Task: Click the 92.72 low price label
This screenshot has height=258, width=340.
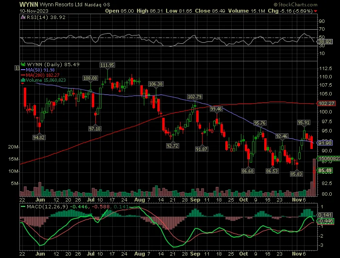Action: tap(172, 146)
